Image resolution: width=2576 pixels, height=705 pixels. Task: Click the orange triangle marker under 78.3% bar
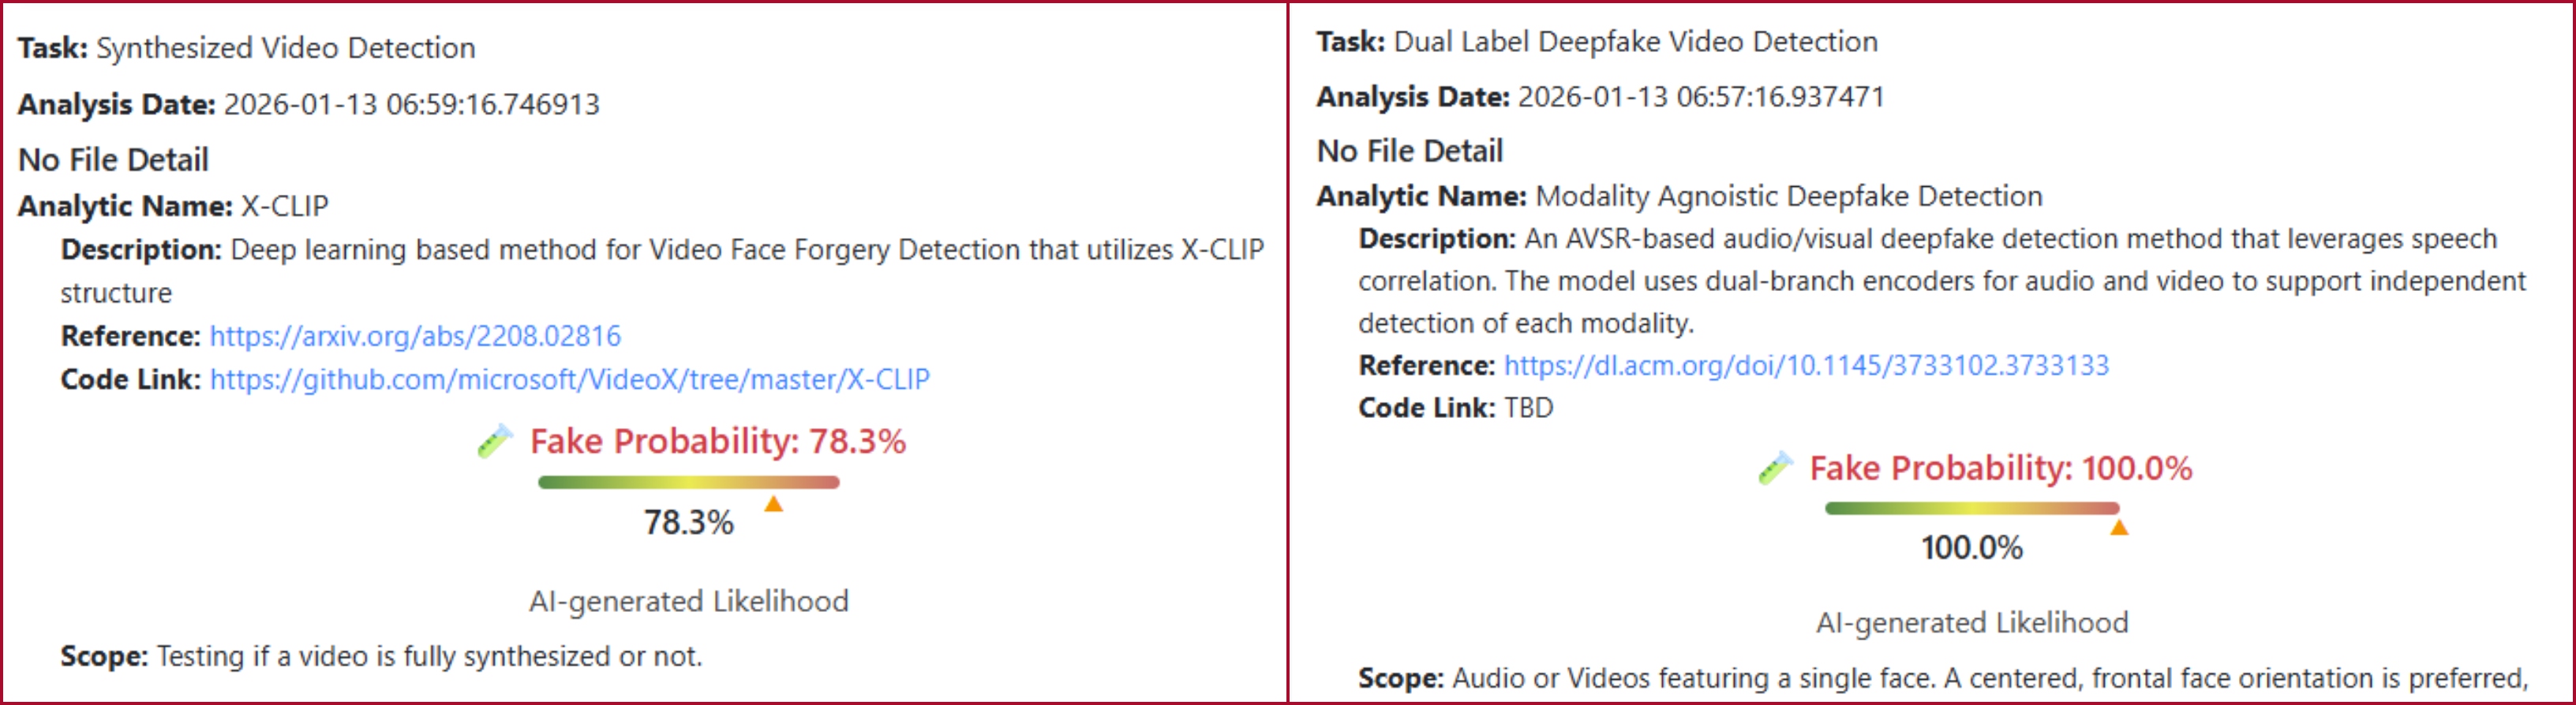[x=773, y=504]
